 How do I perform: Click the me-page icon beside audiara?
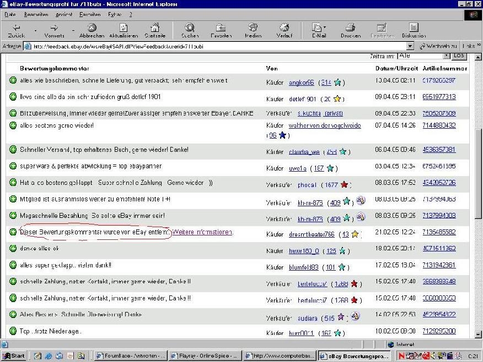pos(355,316)
